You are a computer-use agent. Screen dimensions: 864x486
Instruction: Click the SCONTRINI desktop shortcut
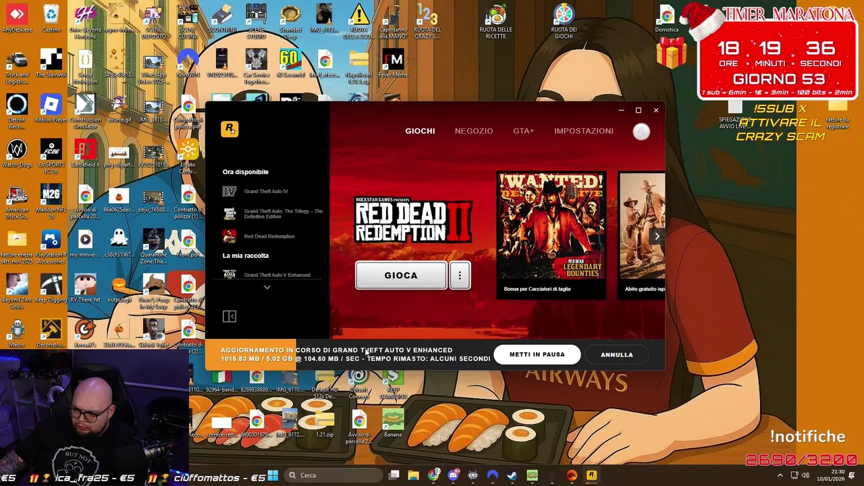[222, 19]
